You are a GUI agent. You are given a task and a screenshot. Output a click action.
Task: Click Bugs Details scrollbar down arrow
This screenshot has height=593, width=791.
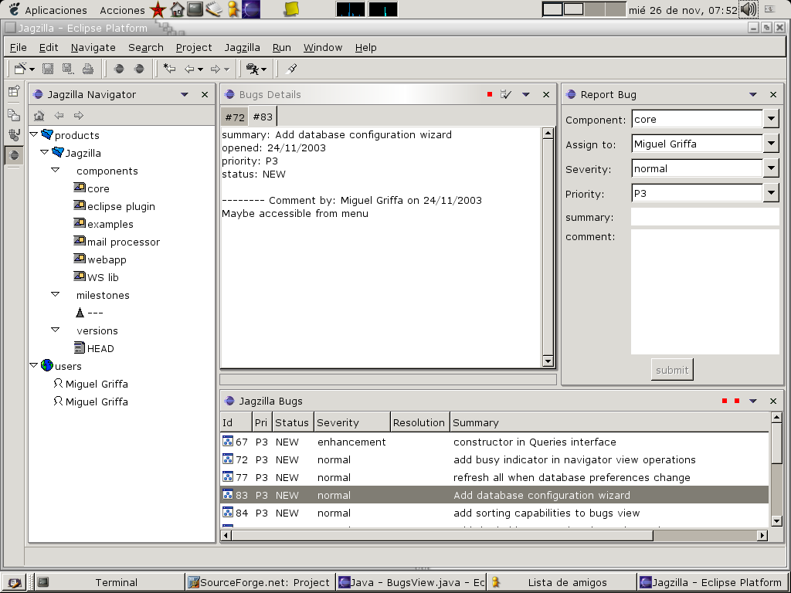click(548, 361)
